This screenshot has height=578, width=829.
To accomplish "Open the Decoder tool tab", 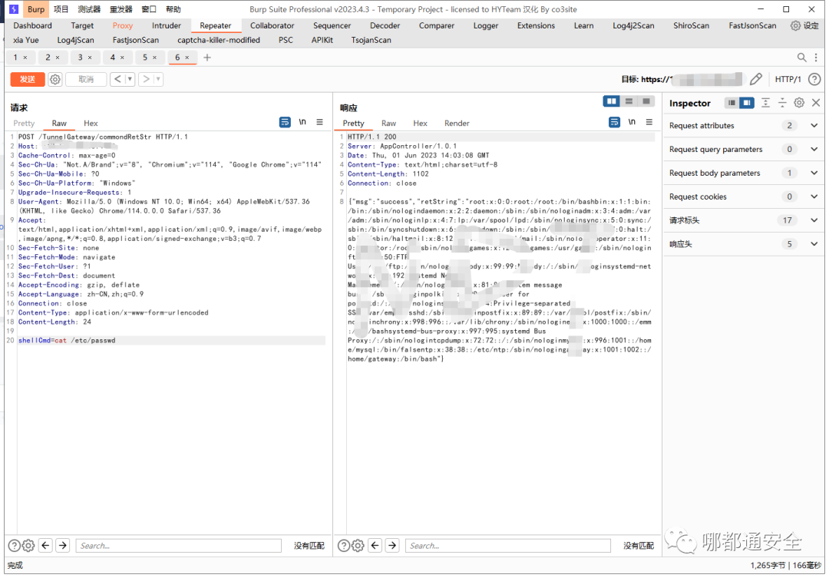I will pyautogui.click(x=385, y=25).
